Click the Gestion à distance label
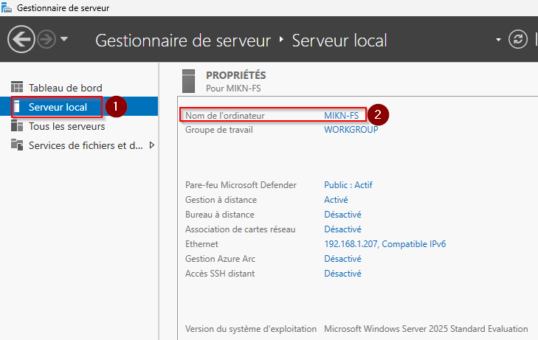538x340 pixels. point(221,200)
